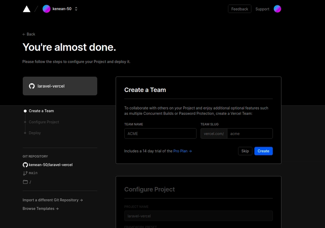Click the blue Create button
Image resolution: width=325 pixels, height=228 pixels.
(263, 151)
